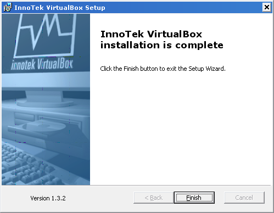Screen dimensions: 274x213
Task: Click the innotek VirtualBox banner wordmark
Action: pos(42,64)
